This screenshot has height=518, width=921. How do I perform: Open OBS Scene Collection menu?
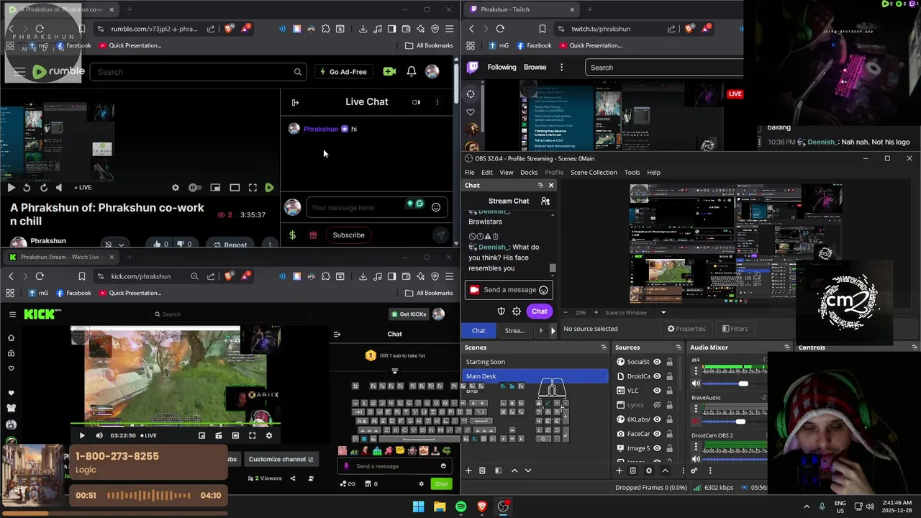(594, 173)
